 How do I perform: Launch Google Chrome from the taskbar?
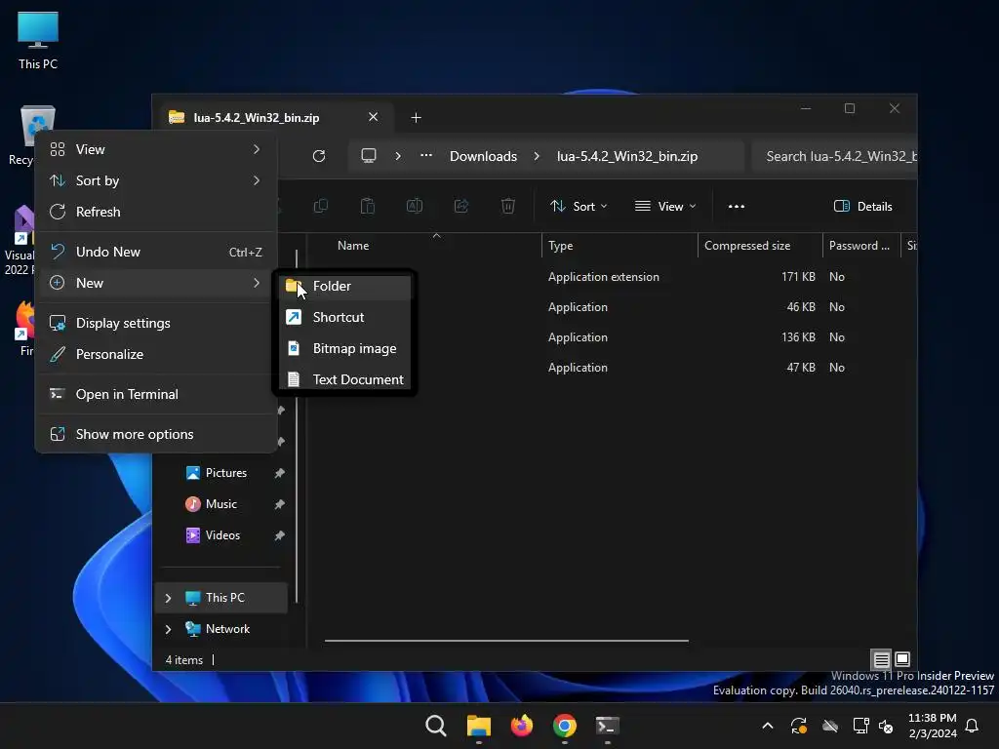[565, 726]
